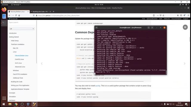Open system status menu in top bar
The height and width of the screenshot is (107, 191).
coord(184,5)
